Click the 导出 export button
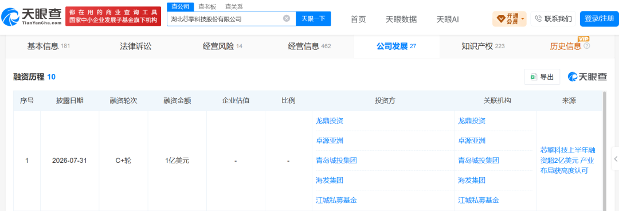This screenshot has width=619, height=211. point(542,77)
